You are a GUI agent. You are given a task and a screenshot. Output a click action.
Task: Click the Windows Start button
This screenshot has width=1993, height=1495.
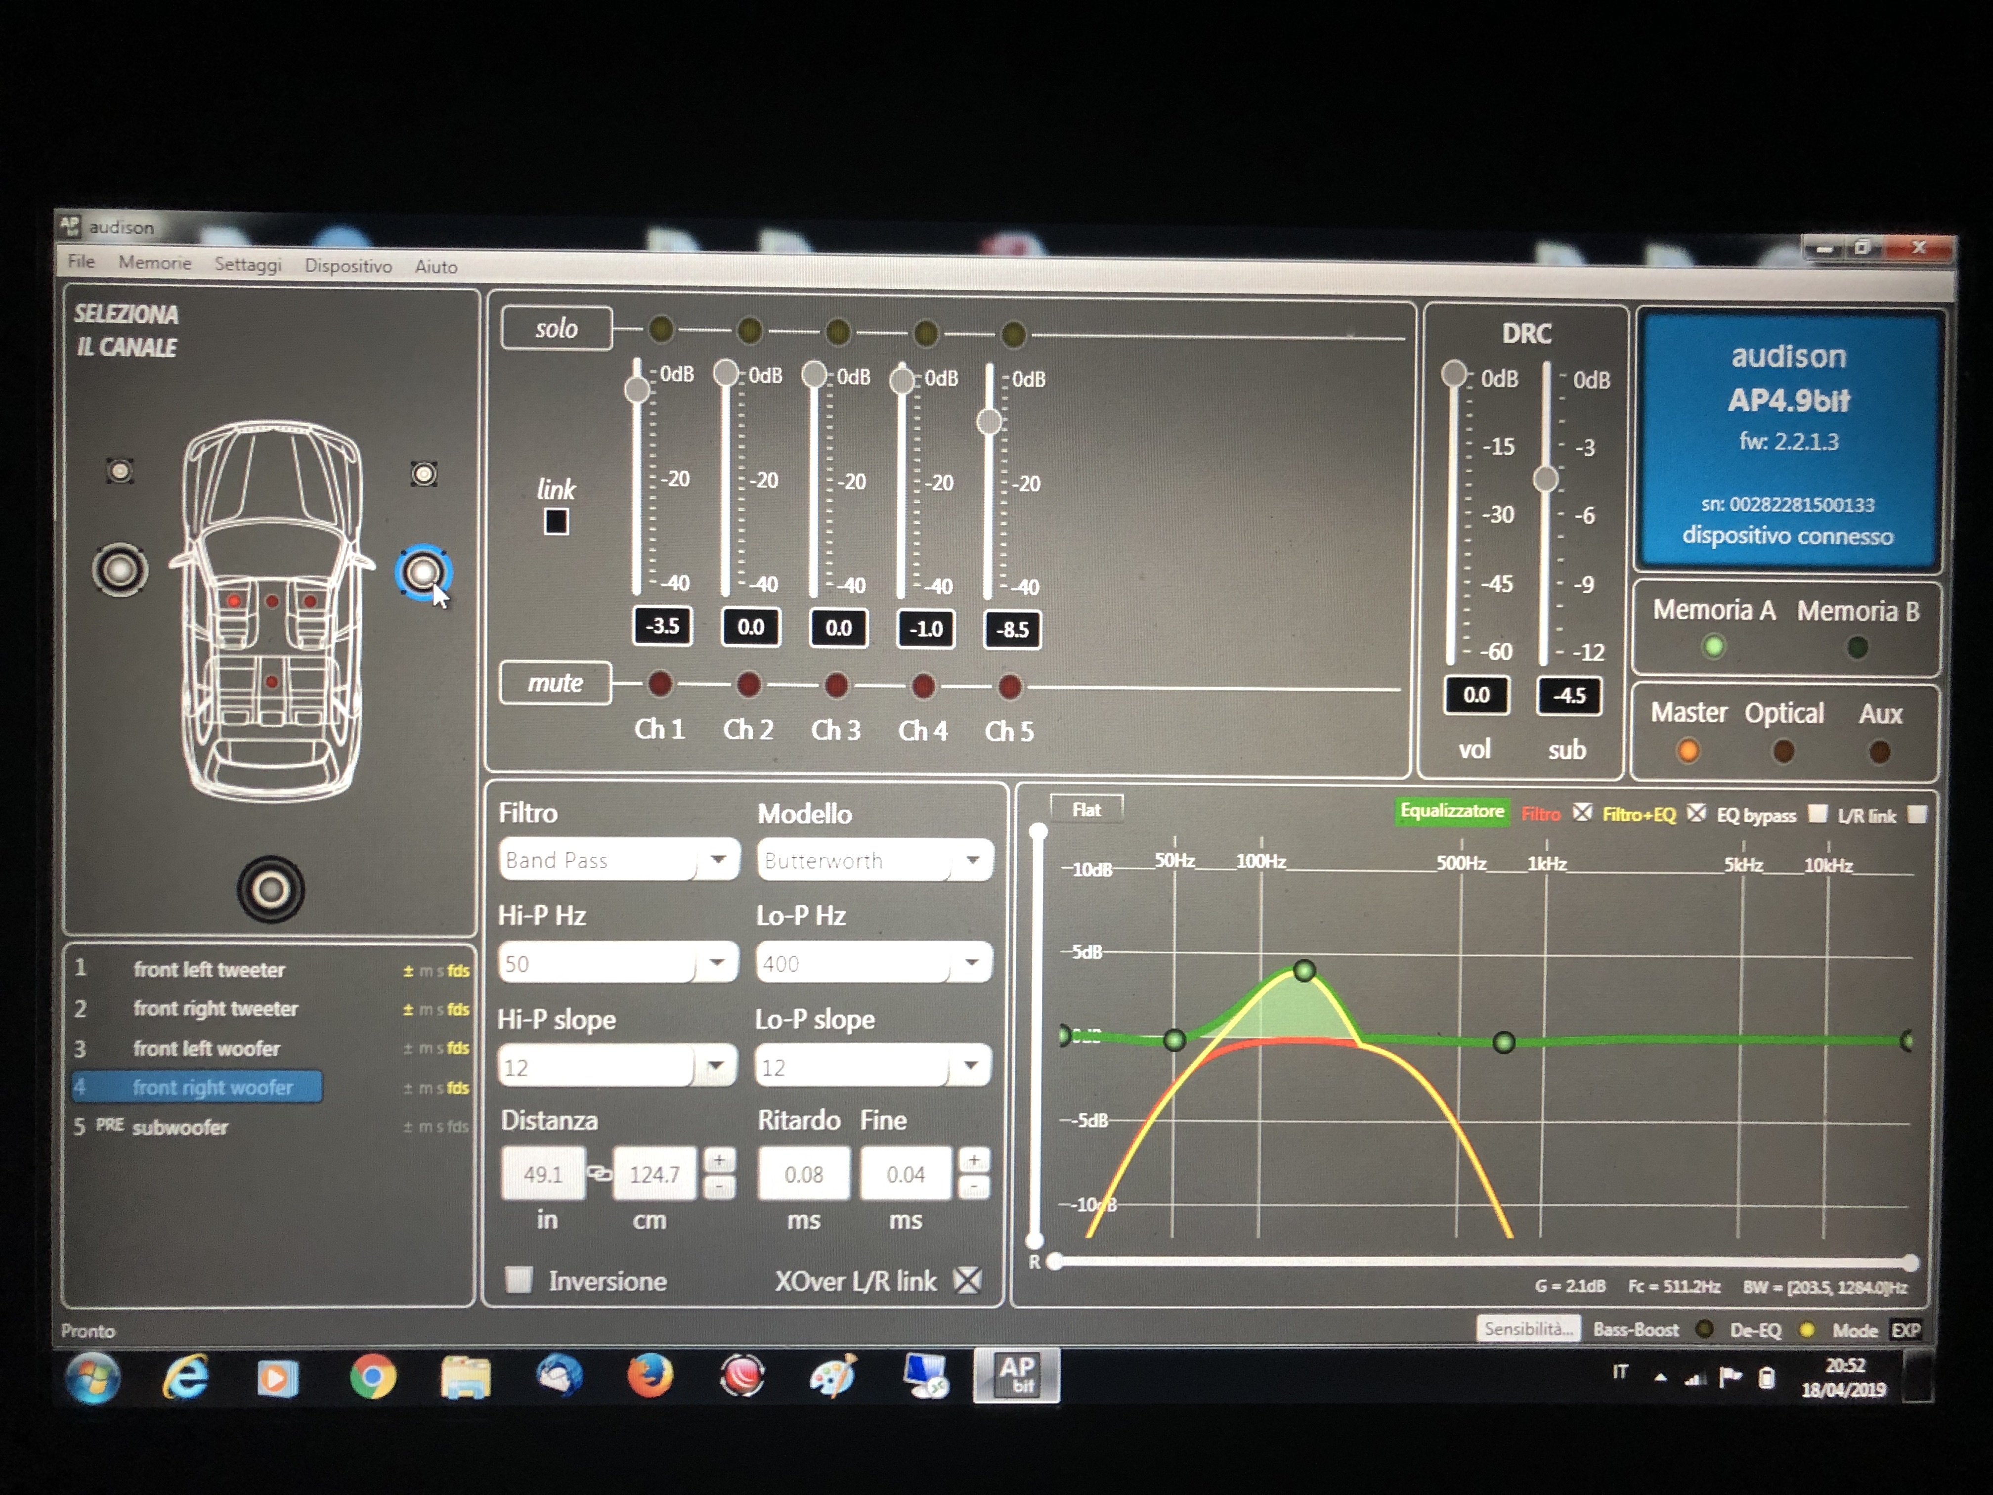point(93,1377)
